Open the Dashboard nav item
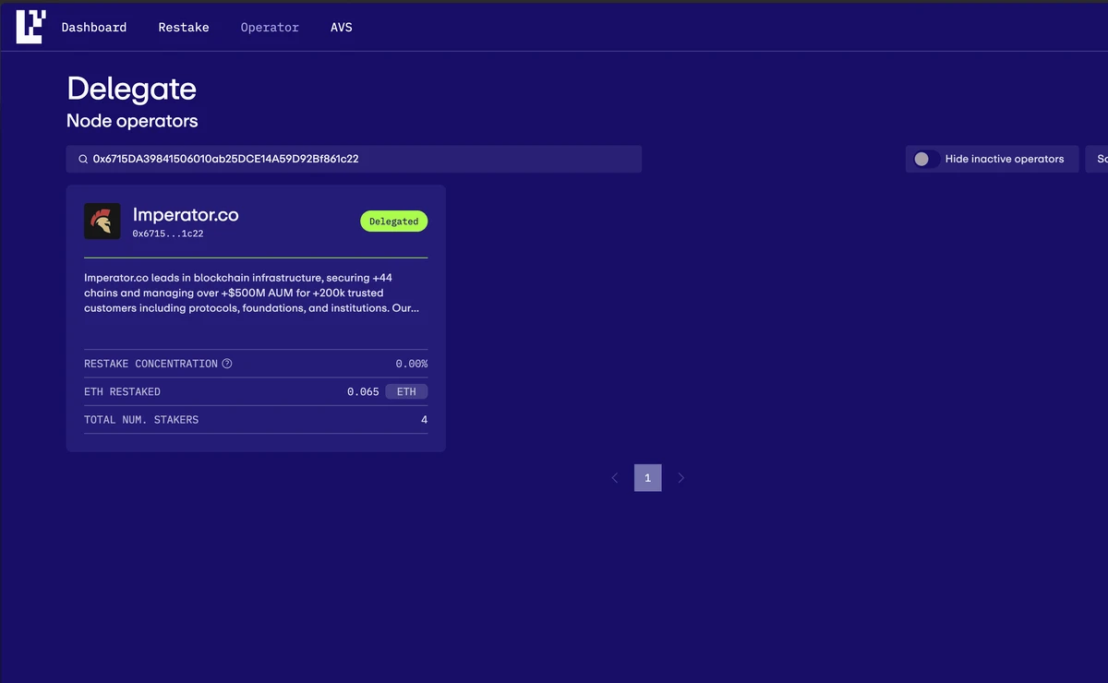Screen dimensions: 1108x683 click(x=94, y=28)
